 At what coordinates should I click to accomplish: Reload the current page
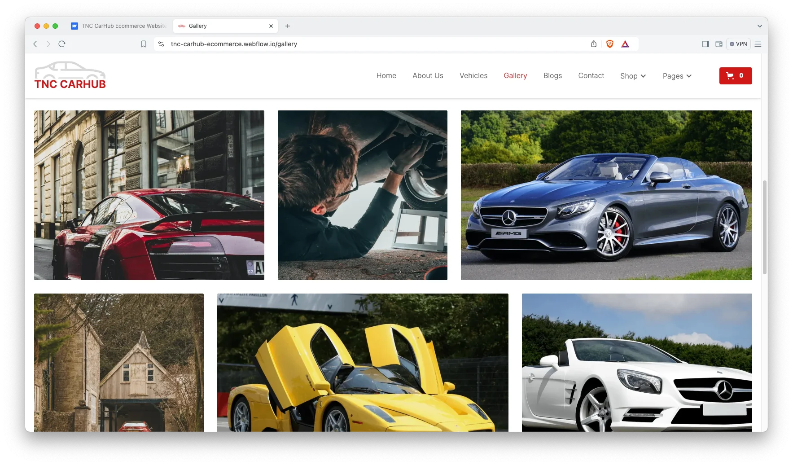[x=61, y=44]
